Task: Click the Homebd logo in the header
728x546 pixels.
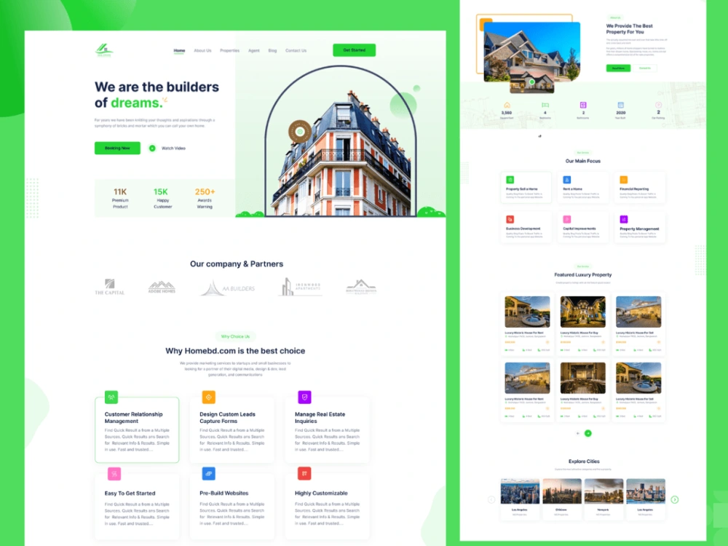Action: point(104,50)
